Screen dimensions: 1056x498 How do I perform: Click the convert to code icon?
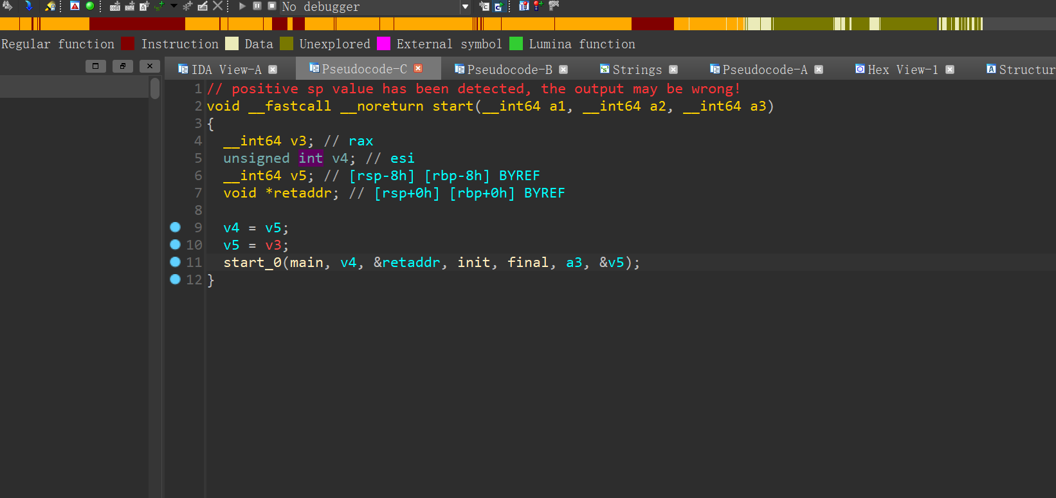pyautogui.click(x=115, y=6)
